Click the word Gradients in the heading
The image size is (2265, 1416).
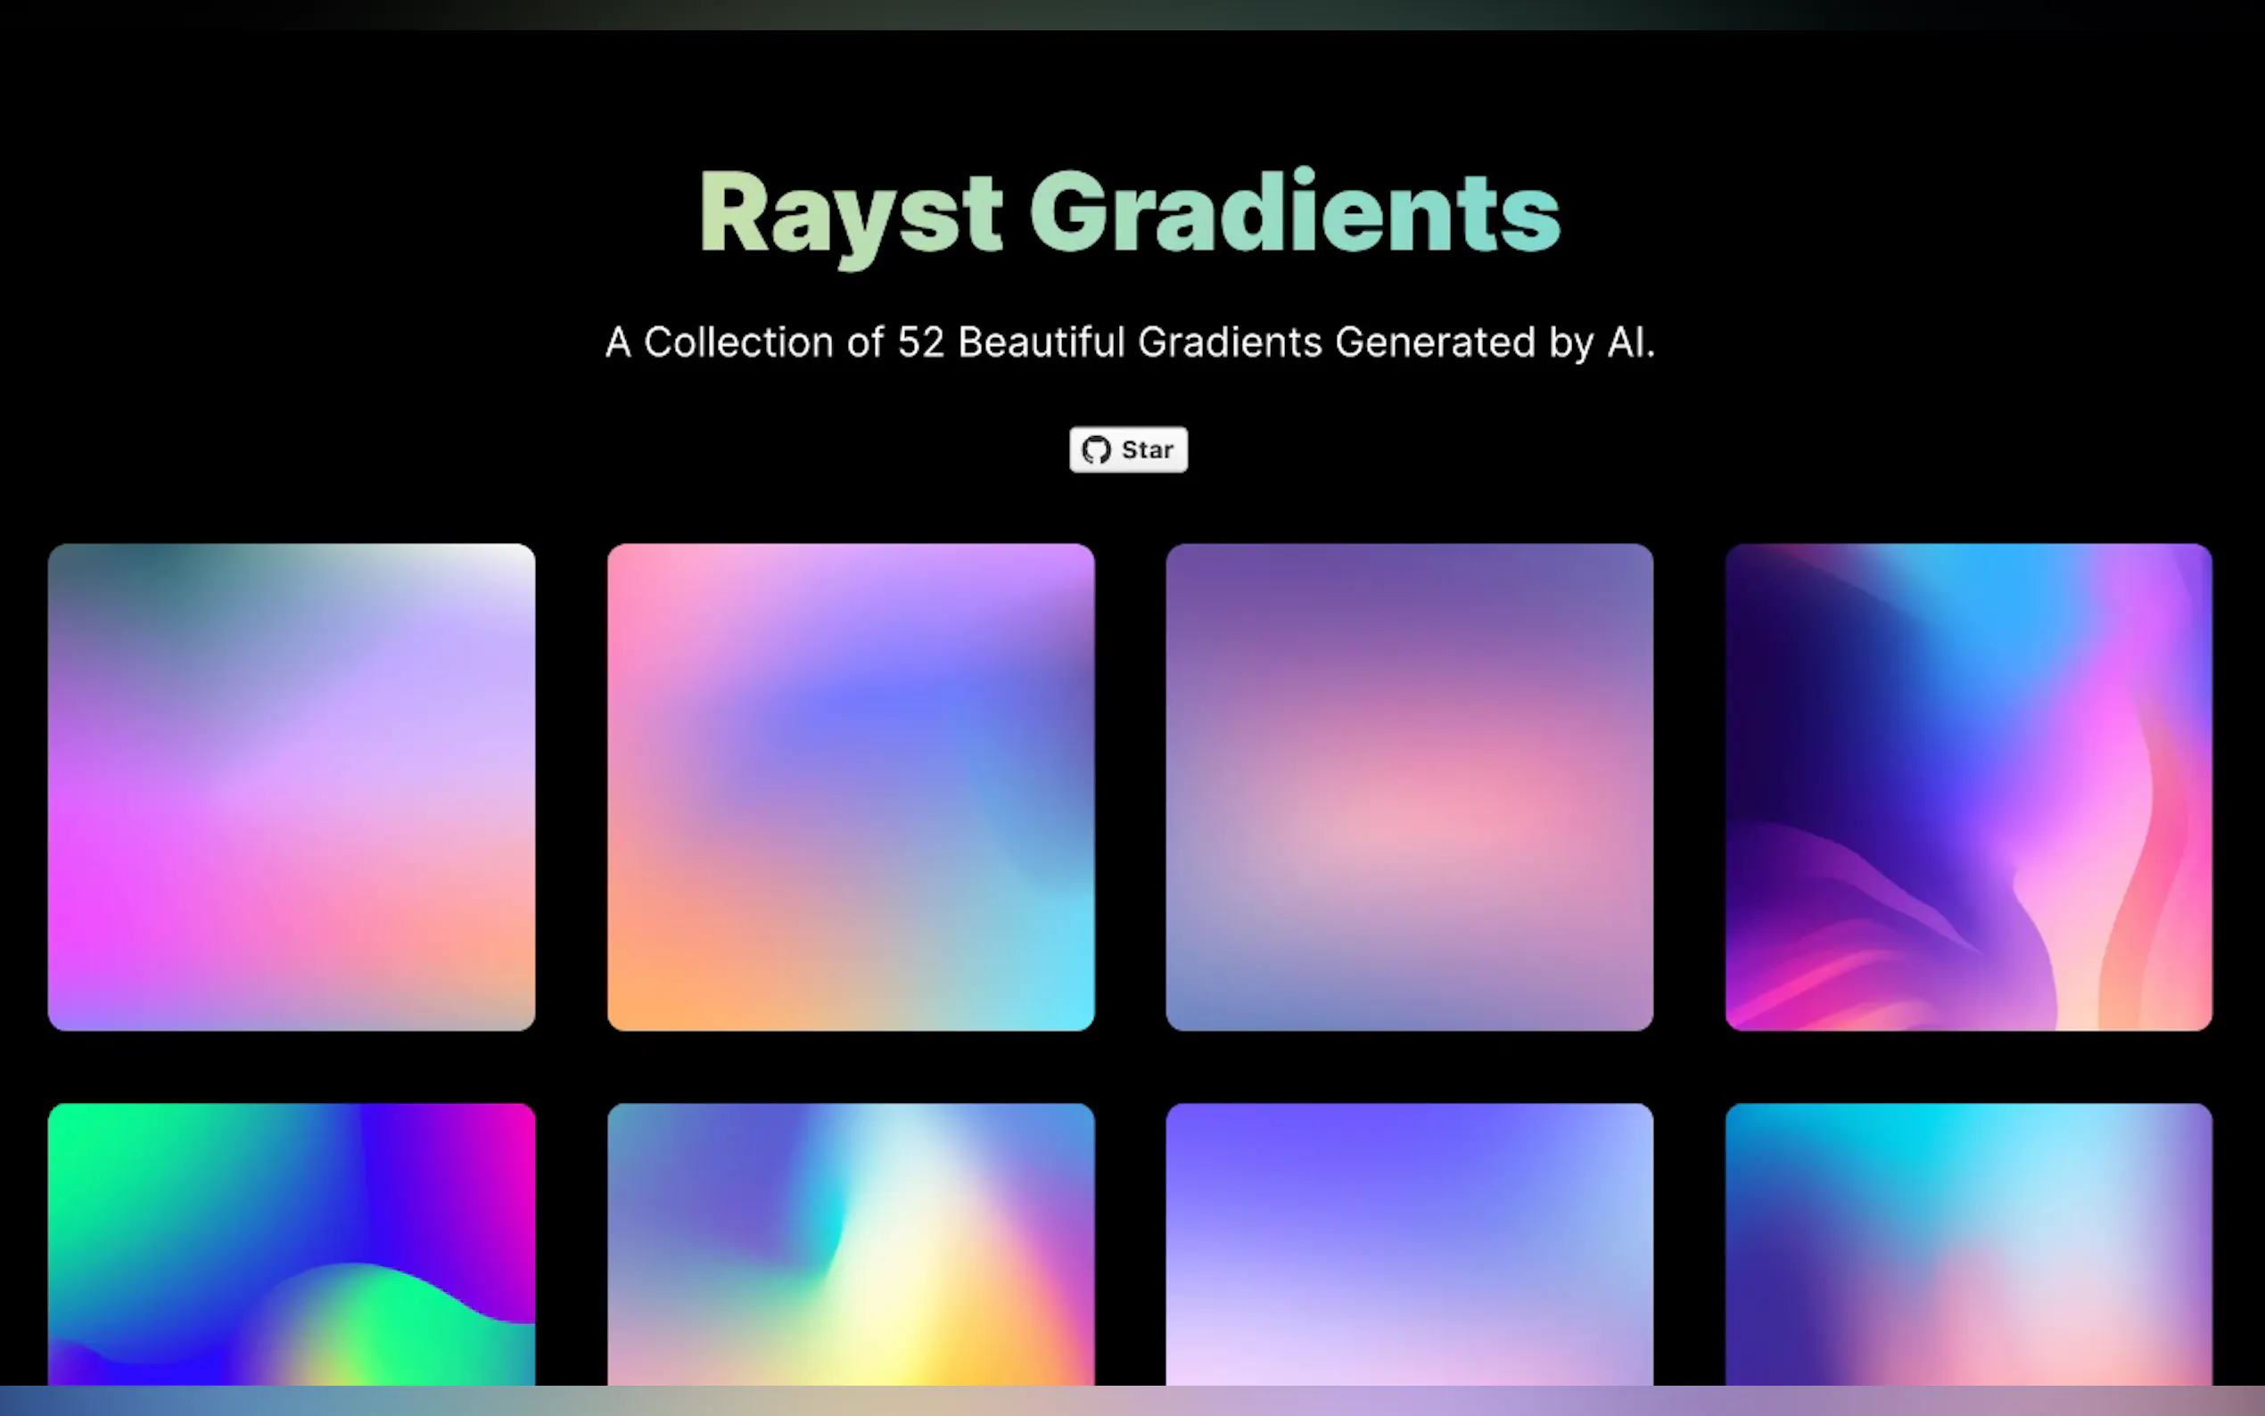(1295, 213)
